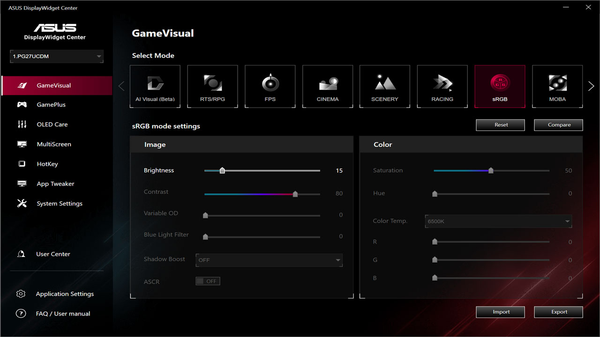Click the FAQ question mark icon
The image size is (600, 337).
pos(21,314)
